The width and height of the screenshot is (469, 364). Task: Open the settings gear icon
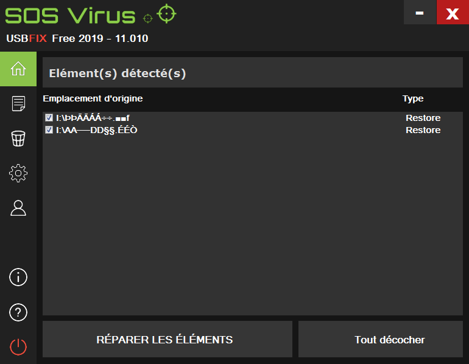point(18,173)
